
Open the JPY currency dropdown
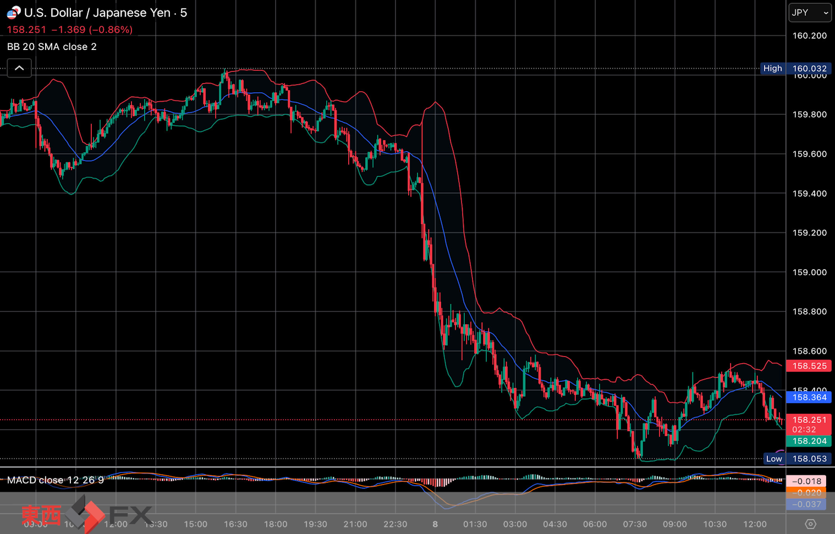[x=810, y=12]
